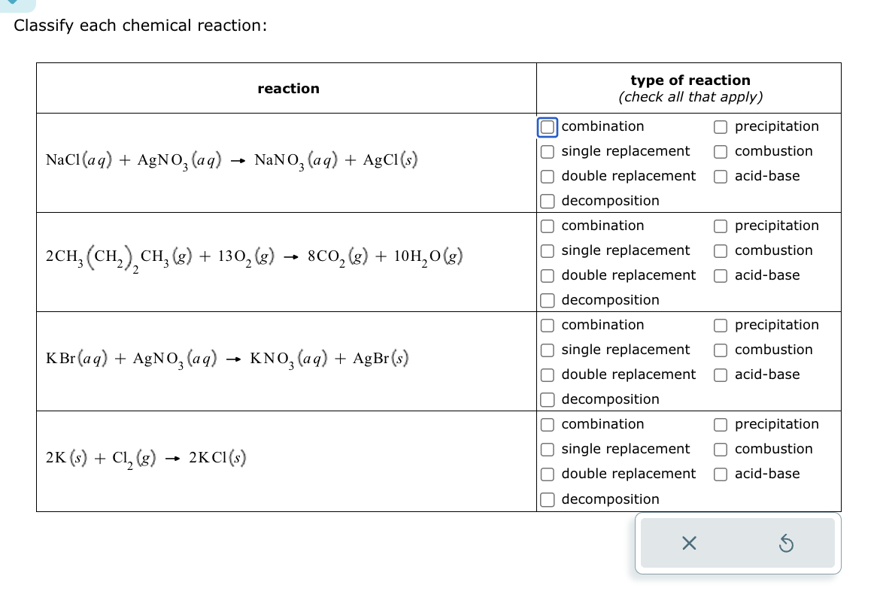Viewport: 883px width, 591px height.
Task: Check precipitation for the KBr reaction
Action: 720,326
